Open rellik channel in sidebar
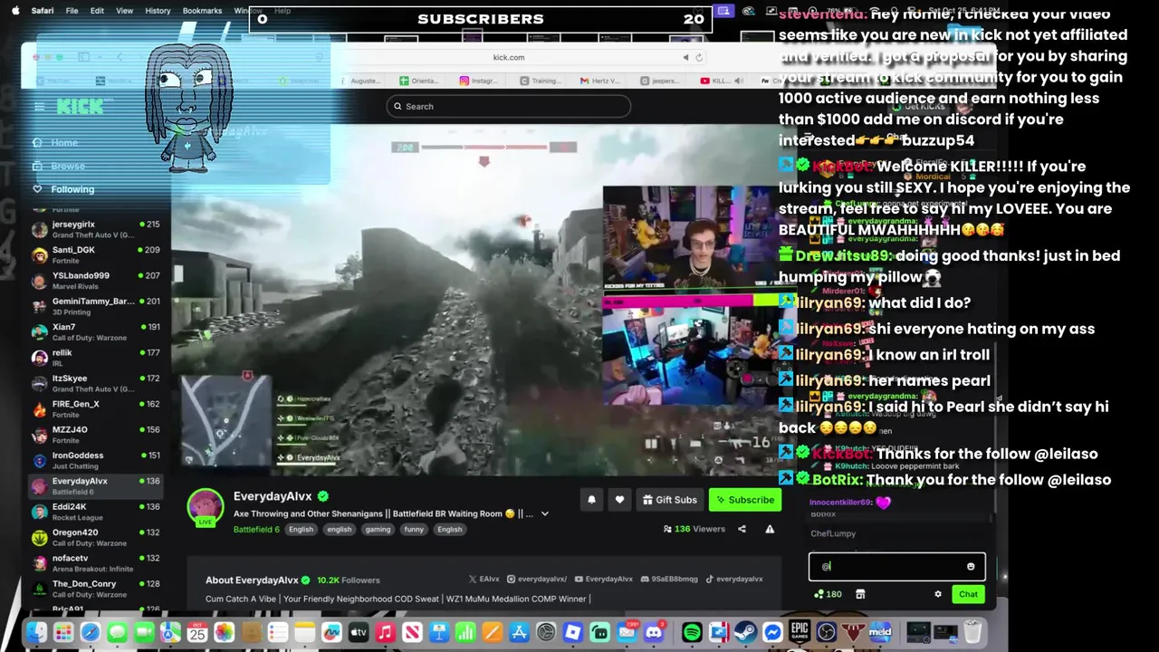 click(x=95, y=358)
